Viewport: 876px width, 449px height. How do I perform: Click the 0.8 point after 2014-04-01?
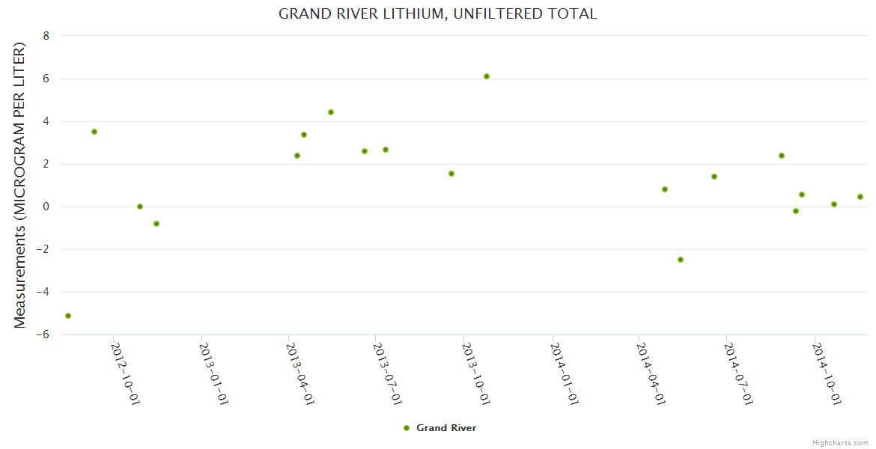click(665, 189)
